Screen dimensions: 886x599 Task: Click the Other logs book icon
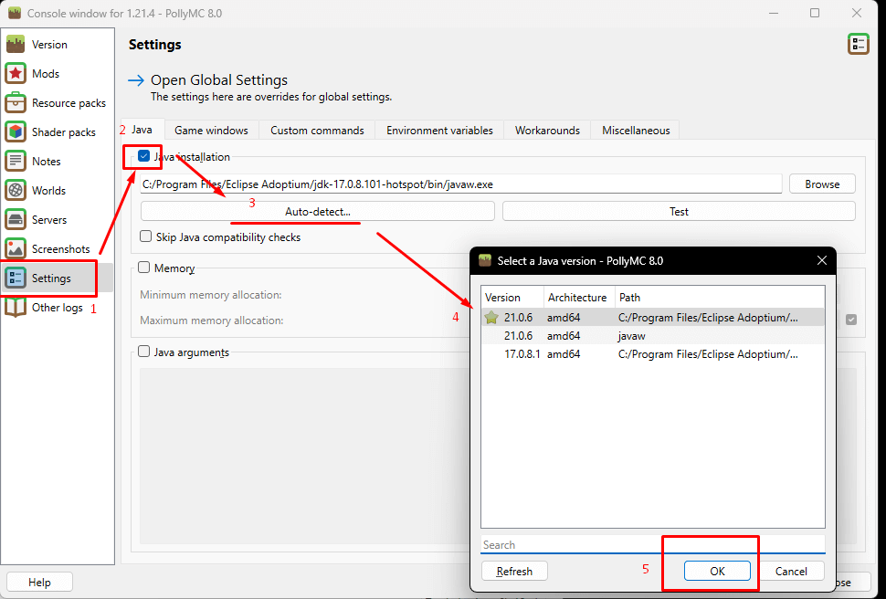point(16,308)
